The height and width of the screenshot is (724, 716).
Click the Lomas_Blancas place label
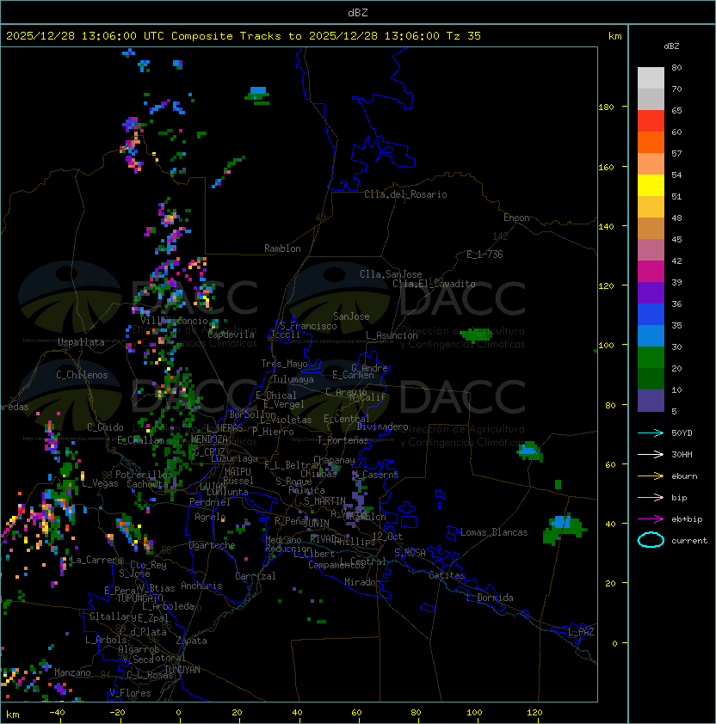(494, 532)
